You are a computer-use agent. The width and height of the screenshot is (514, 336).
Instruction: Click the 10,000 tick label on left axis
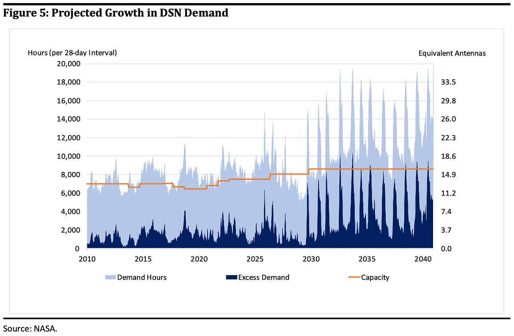pyautogui.click(x=69, y=156)
